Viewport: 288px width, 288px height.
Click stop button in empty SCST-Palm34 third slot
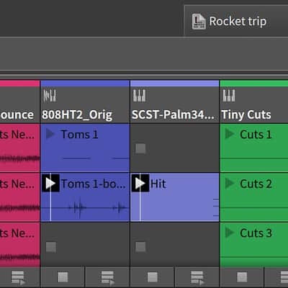[140, 247]
